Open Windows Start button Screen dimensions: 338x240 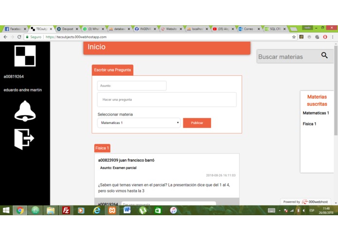click(x=6, y=210)
